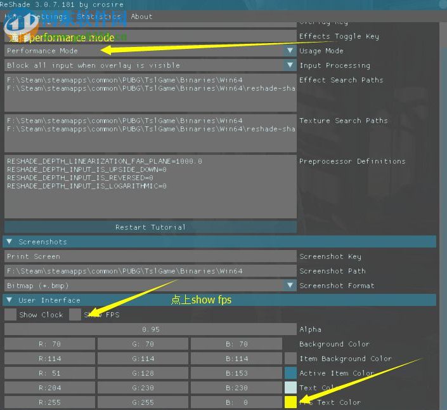
Task: Click the Alpha 0.95 slider
Action: pos(150,329)
